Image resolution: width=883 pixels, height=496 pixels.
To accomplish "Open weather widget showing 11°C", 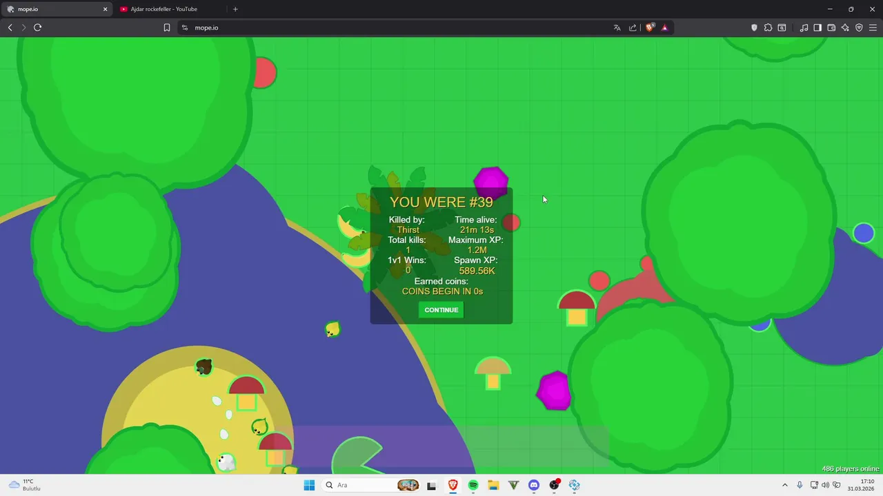I will coord(25,485).
